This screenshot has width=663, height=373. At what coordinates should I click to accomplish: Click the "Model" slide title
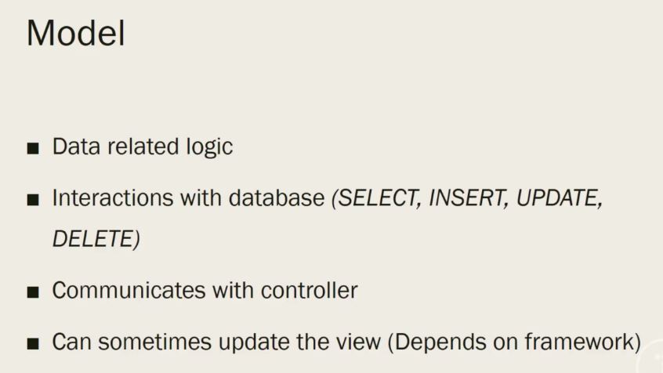(75, 33)
